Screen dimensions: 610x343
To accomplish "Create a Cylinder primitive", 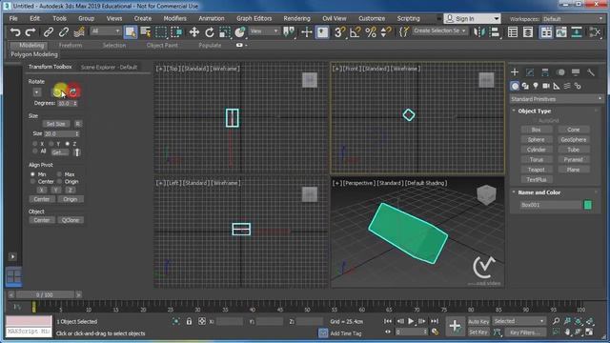I will coord(536,150).
